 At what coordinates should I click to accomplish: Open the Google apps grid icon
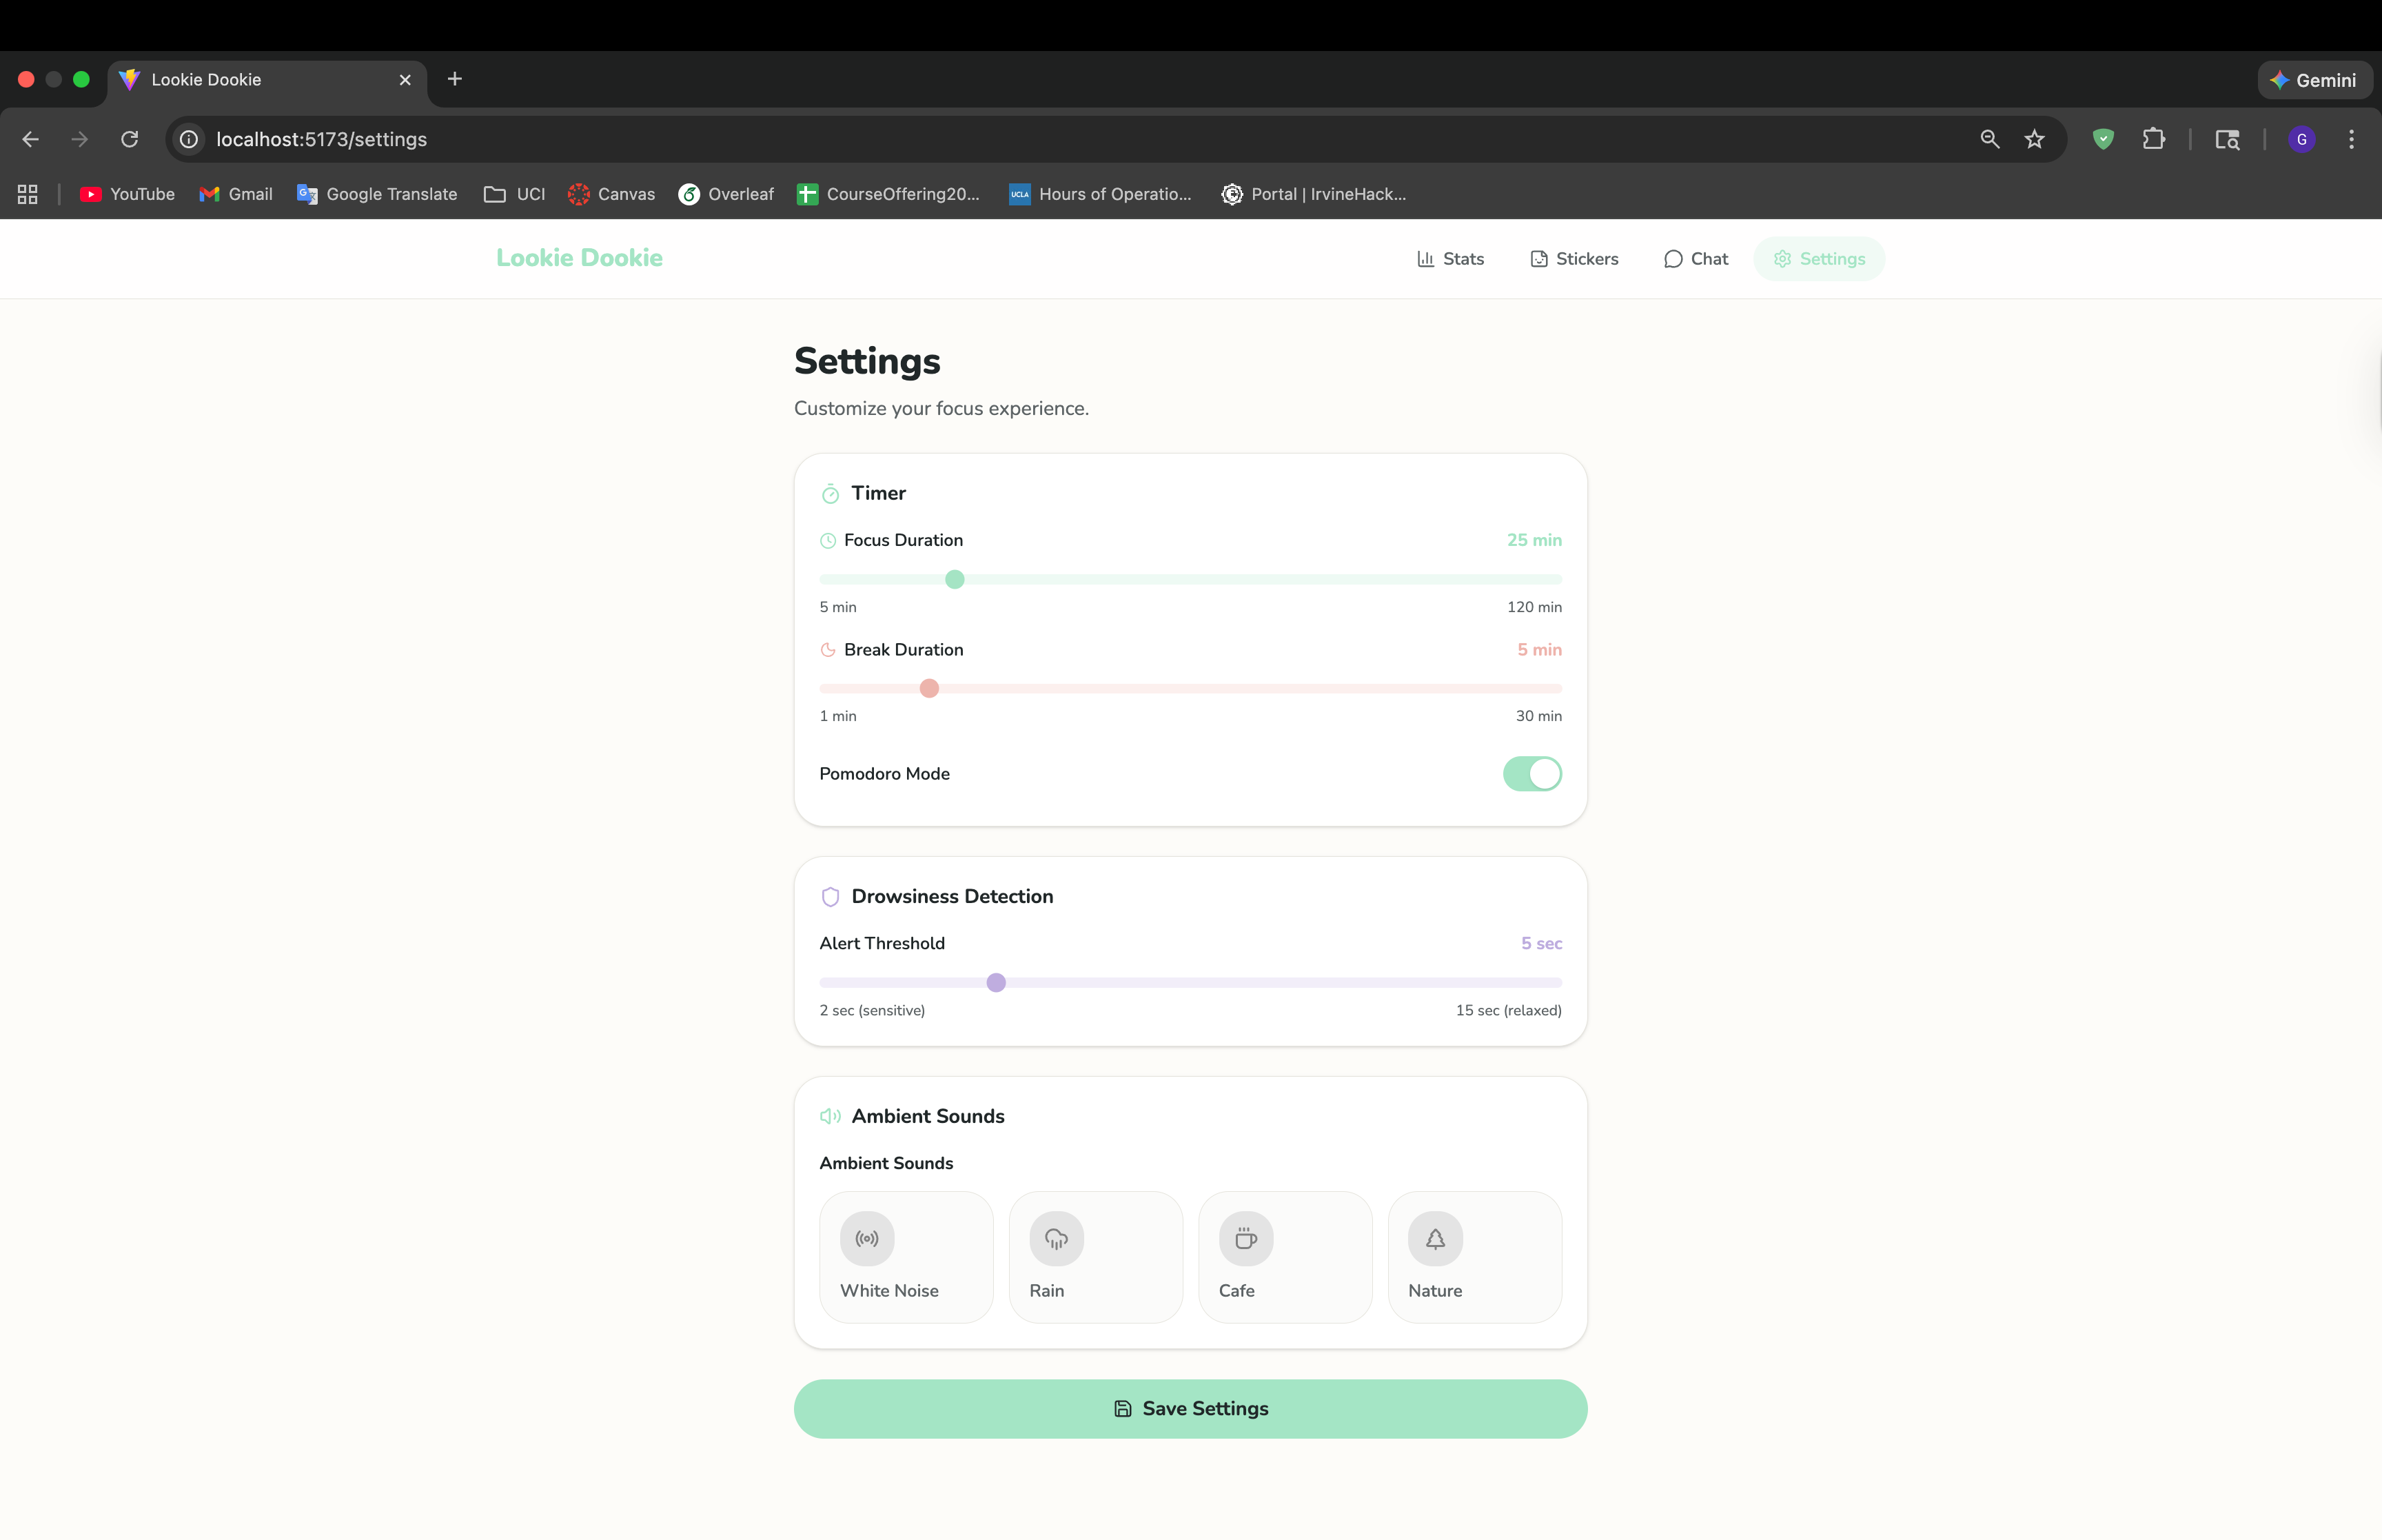point(28,194)
